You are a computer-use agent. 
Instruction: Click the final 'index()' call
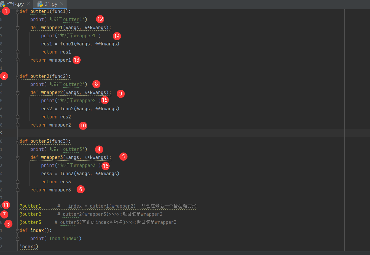pyautogui.click(x=29, y=247)
